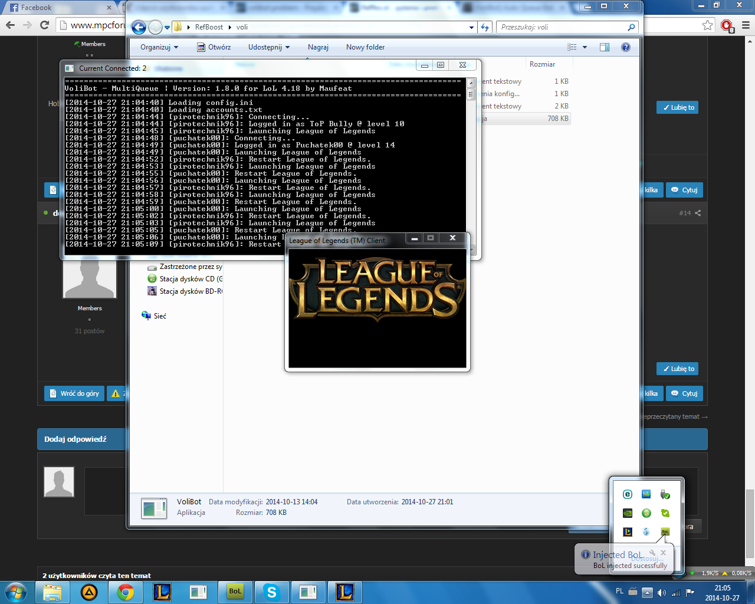Open the ESET icon in the tray popup
The height and width of the screenshot is (604, 755).
coord(628,494)
